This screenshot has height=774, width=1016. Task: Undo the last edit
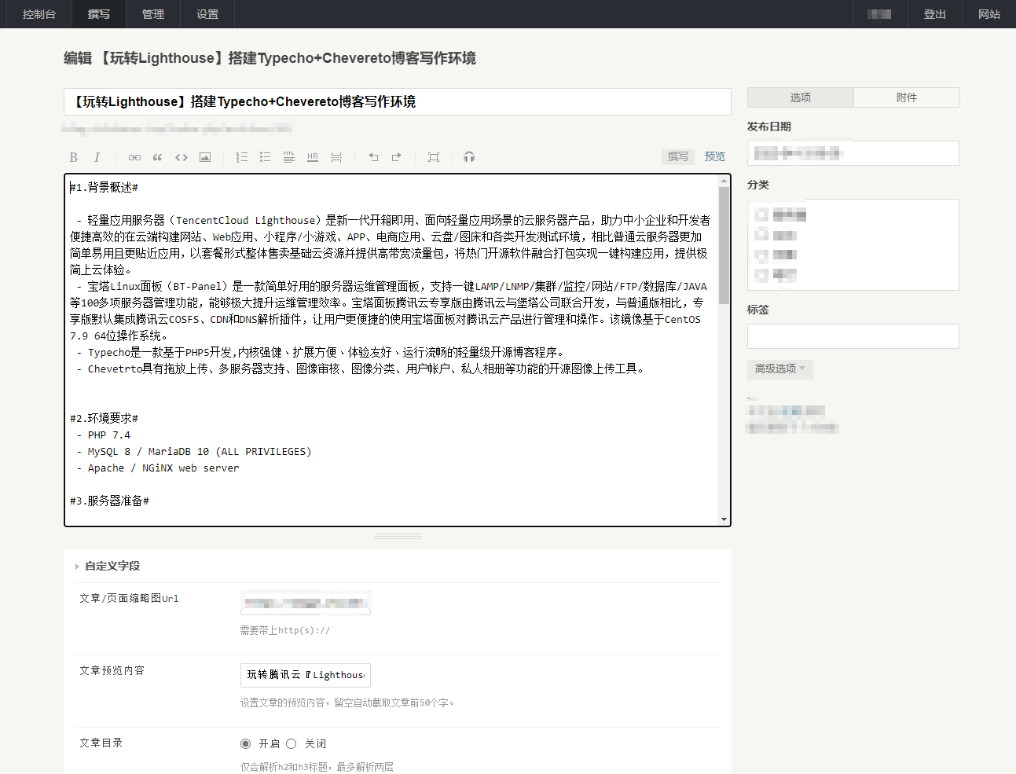tap(373, 157)
